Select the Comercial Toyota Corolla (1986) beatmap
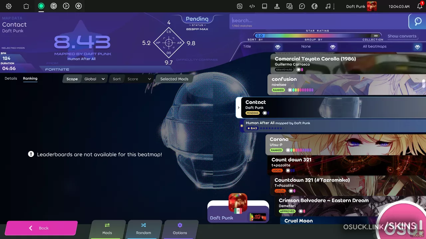This screenshot has width=426, height=239. pyautogui.click(x=348, y=63)
